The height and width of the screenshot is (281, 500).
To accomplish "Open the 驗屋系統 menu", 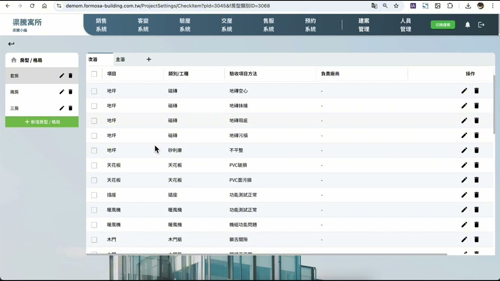I will pyautogui.click(x=185, y=25).
